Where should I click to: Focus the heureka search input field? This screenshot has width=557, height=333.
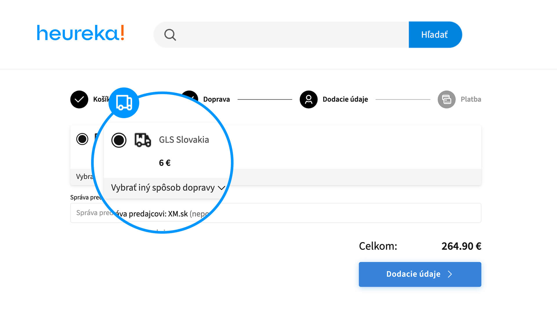[x=290, y=35]
